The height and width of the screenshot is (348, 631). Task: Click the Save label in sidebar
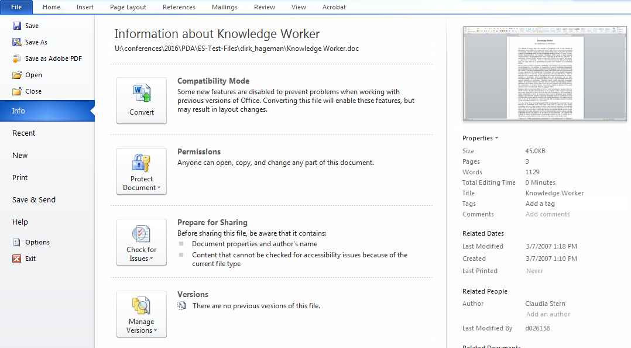point(32,26)
